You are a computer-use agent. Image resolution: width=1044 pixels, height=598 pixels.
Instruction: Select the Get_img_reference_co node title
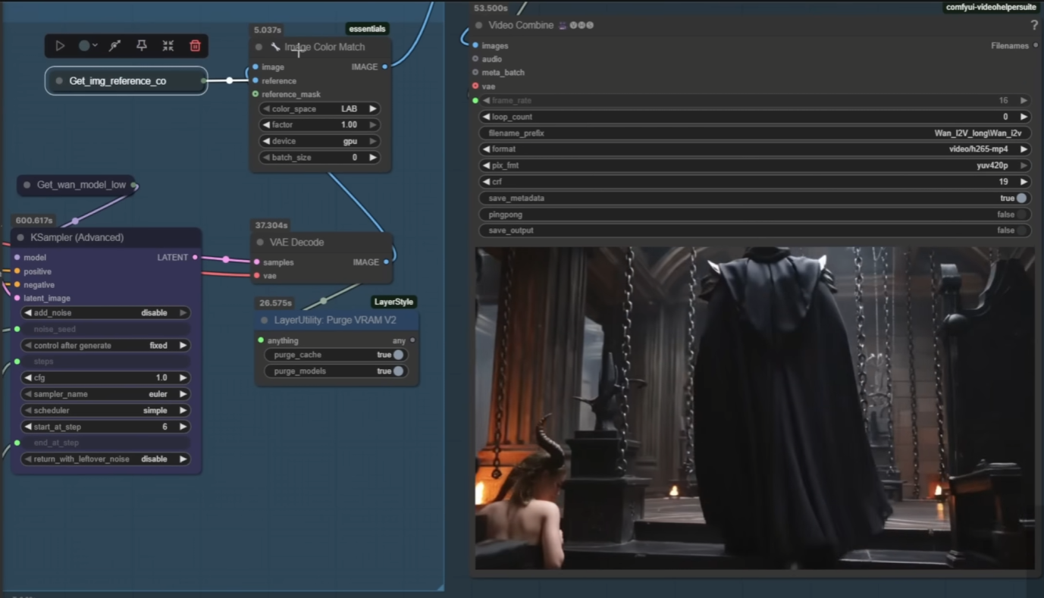tap(118, 81)
